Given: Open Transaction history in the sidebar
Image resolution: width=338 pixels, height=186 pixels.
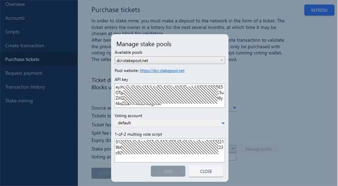Looking at the screenshot, I should pos(25,87).
